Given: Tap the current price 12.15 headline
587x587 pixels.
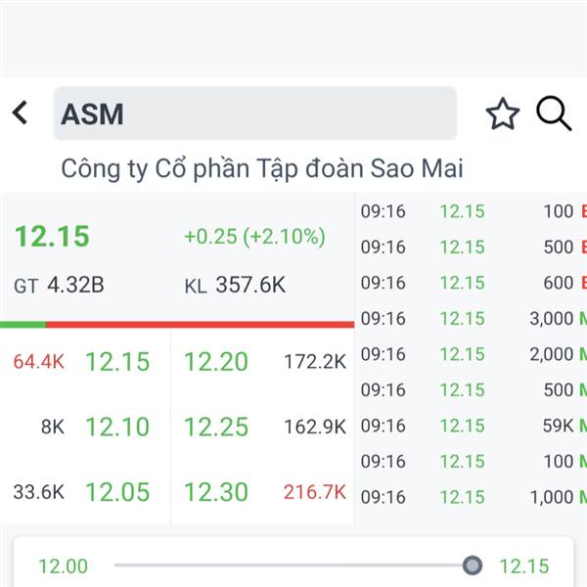Looking at the screenshot, I should [x=52, y=237].
